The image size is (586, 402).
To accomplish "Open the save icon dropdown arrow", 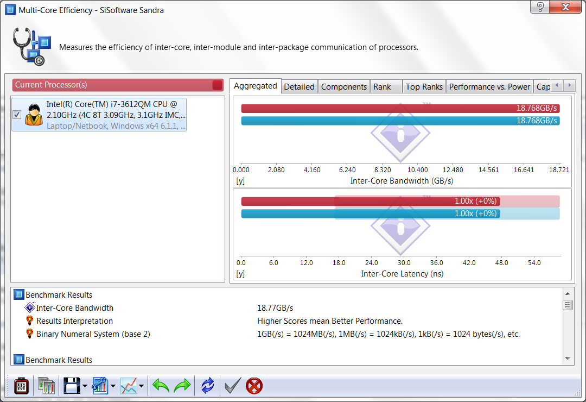I will tap(85, 386).
